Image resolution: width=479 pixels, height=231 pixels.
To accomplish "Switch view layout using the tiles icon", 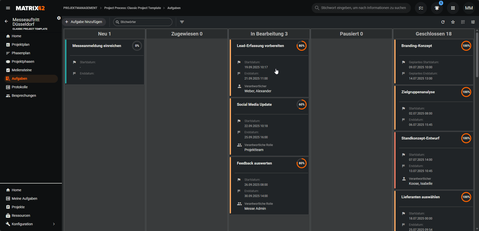I will (x=463, y=22).
